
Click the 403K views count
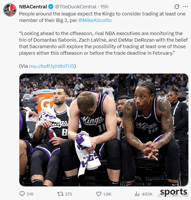point(147,194)
